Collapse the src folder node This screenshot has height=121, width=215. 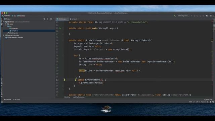pyautogui.click(x=6, y=26)
